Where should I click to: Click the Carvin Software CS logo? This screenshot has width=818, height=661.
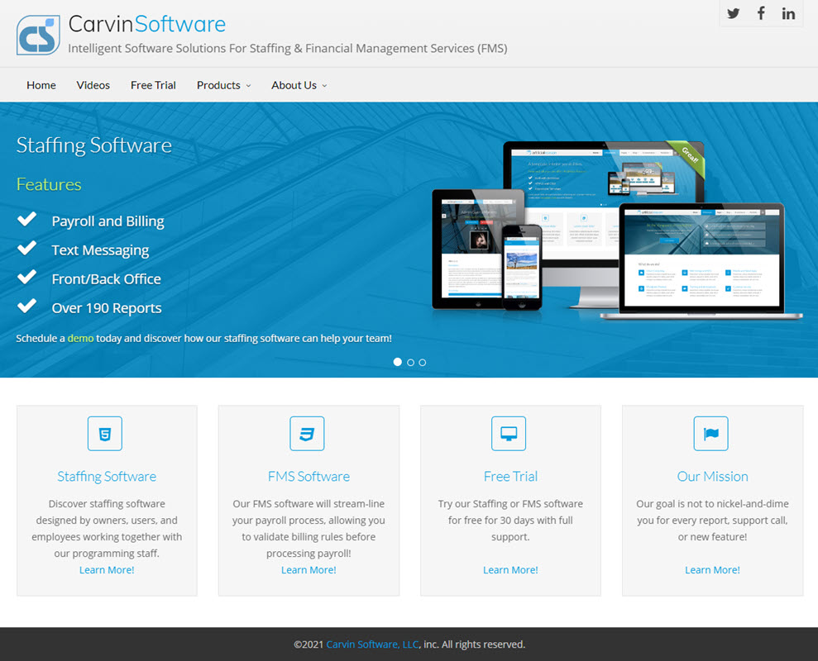click(x=38, y=35)
